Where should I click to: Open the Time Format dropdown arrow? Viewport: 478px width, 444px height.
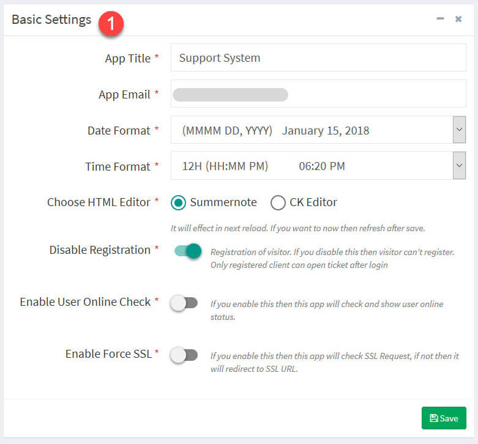point(459,166)
